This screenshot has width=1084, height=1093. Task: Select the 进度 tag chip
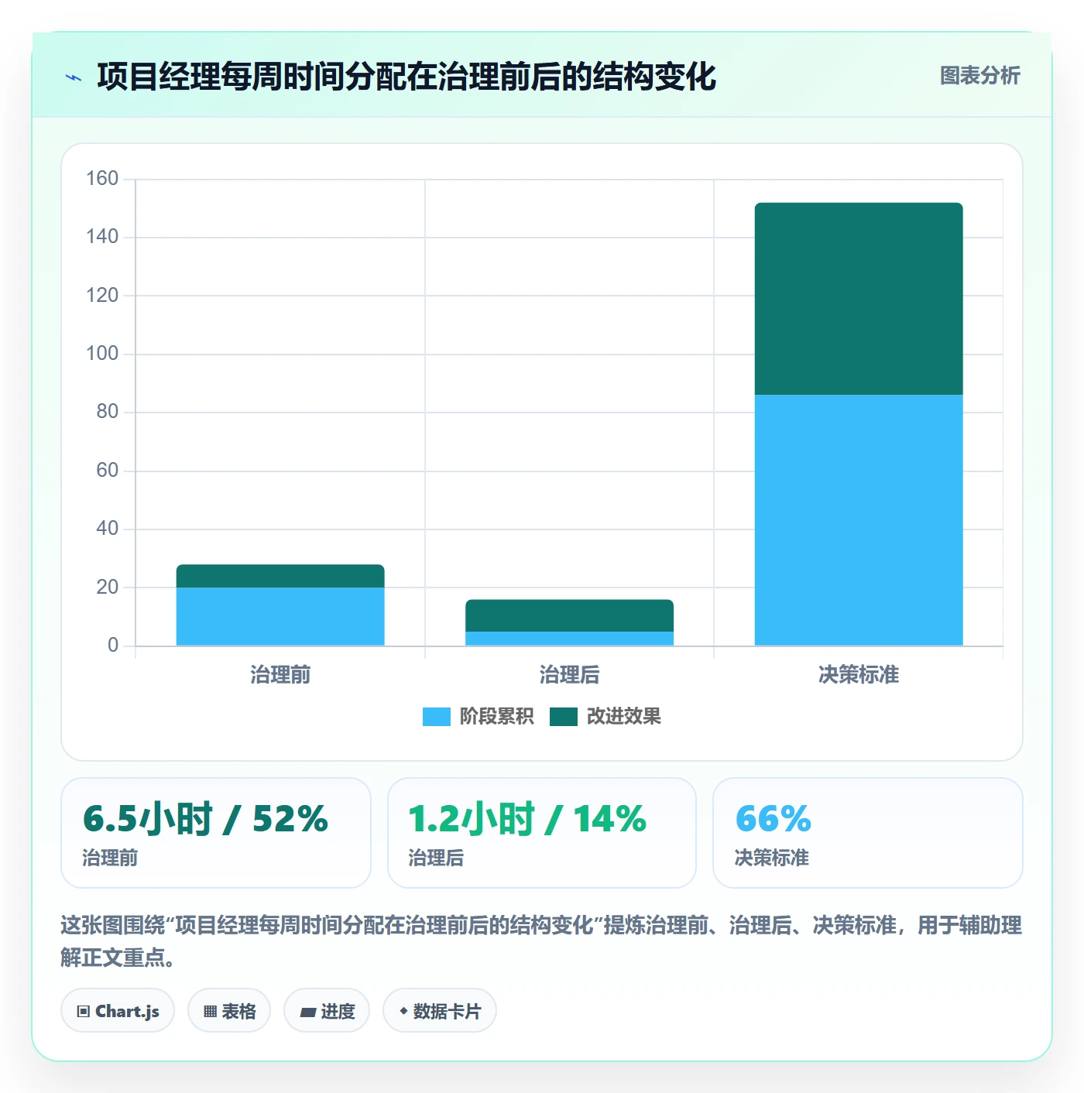327,1011
